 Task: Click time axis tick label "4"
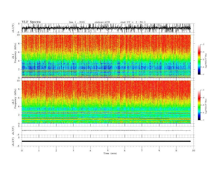pos(90,150)
